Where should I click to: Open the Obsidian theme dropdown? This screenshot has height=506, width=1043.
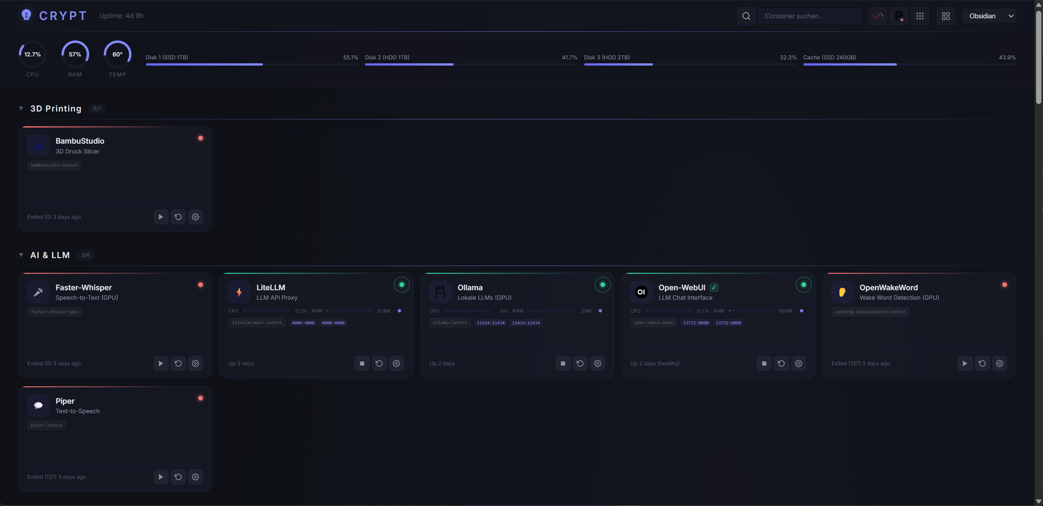pyautogui.click(x=989, y=16)
